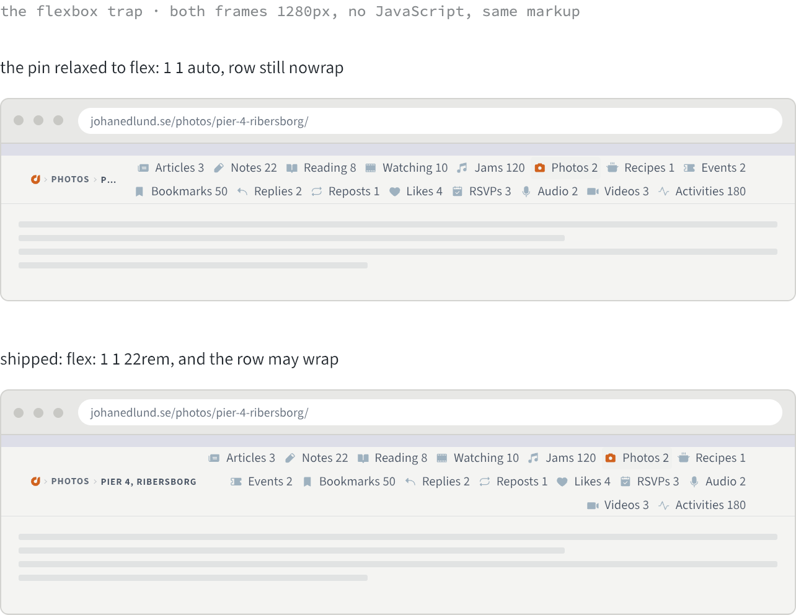This screenshot has height=615, width=796.
Task: Click the Bookmarks icon in top frame
Action: pyautogui.click(x=139, y=192)
